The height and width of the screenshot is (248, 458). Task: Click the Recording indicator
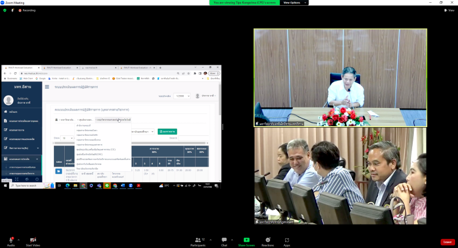pyautogui.click(x=26, y=10)
